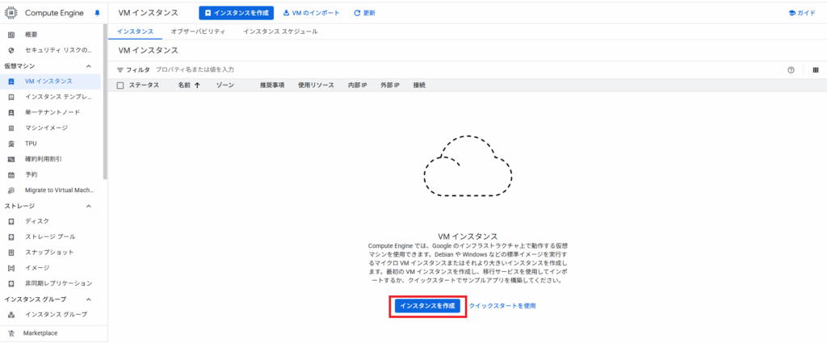Click the Migrate to Virtual Machines icon
The image size is (827, 343).
11,190
